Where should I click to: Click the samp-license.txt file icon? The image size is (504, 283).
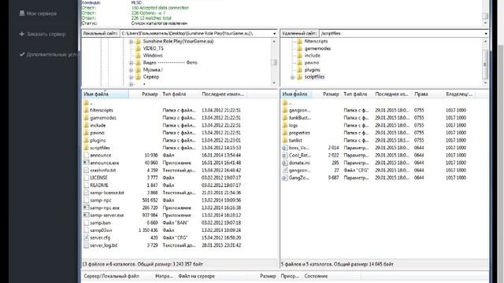click(x=86, y=193)
